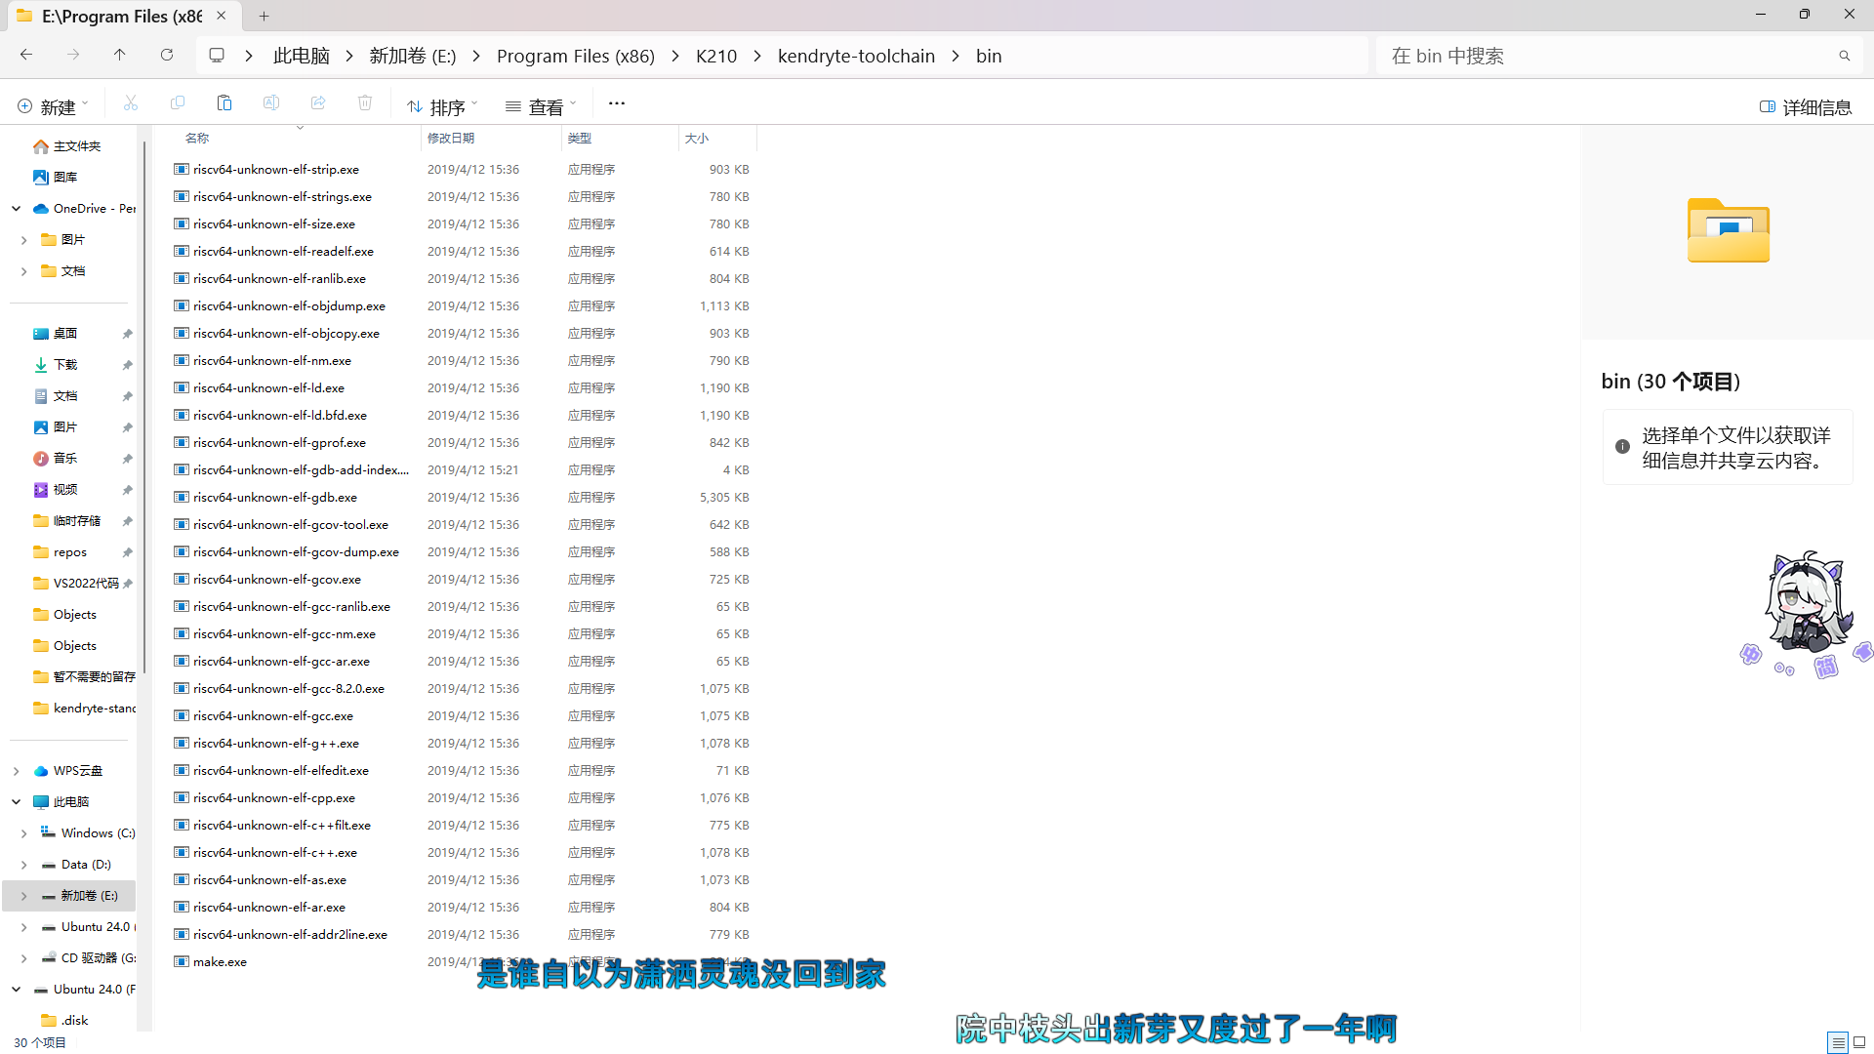
Task: Switch to details list view in status bar
Action: point(1837,1042)
